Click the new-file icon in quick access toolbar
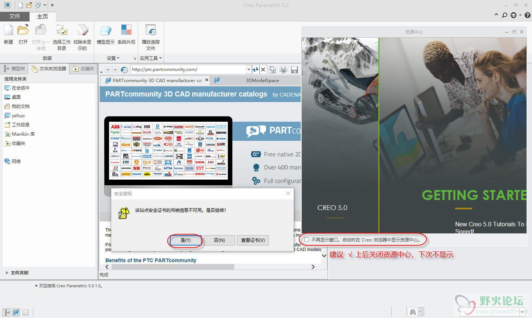This screenshot has width=532, height=318. coord(20,5)
